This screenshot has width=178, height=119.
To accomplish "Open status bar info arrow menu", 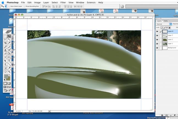I will point(49,111).
